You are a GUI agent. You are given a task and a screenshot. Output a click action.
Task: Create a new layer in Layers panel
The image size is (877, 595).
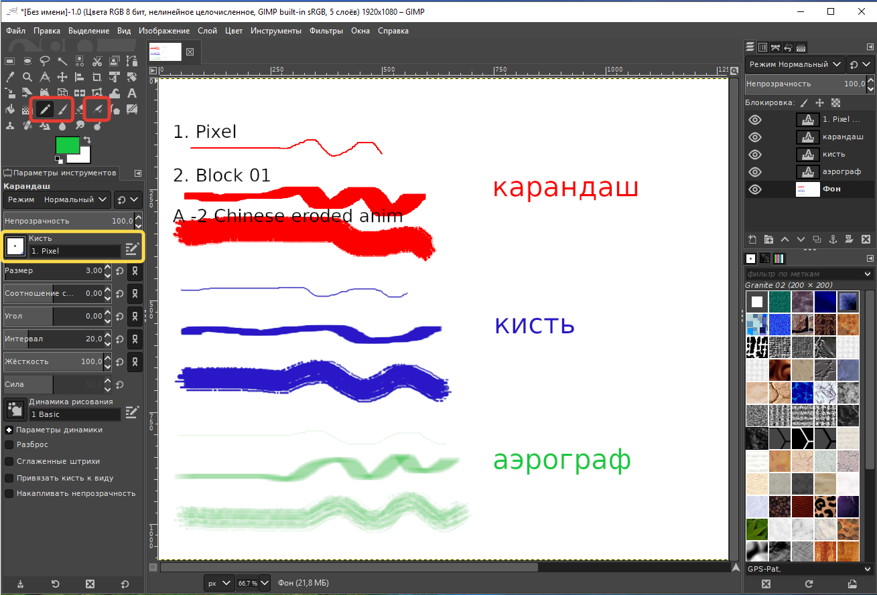click(x=752, y=239)
